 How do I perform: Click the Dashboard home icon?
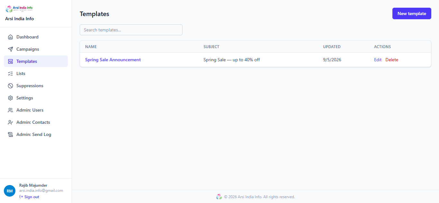tap(10, 37)
